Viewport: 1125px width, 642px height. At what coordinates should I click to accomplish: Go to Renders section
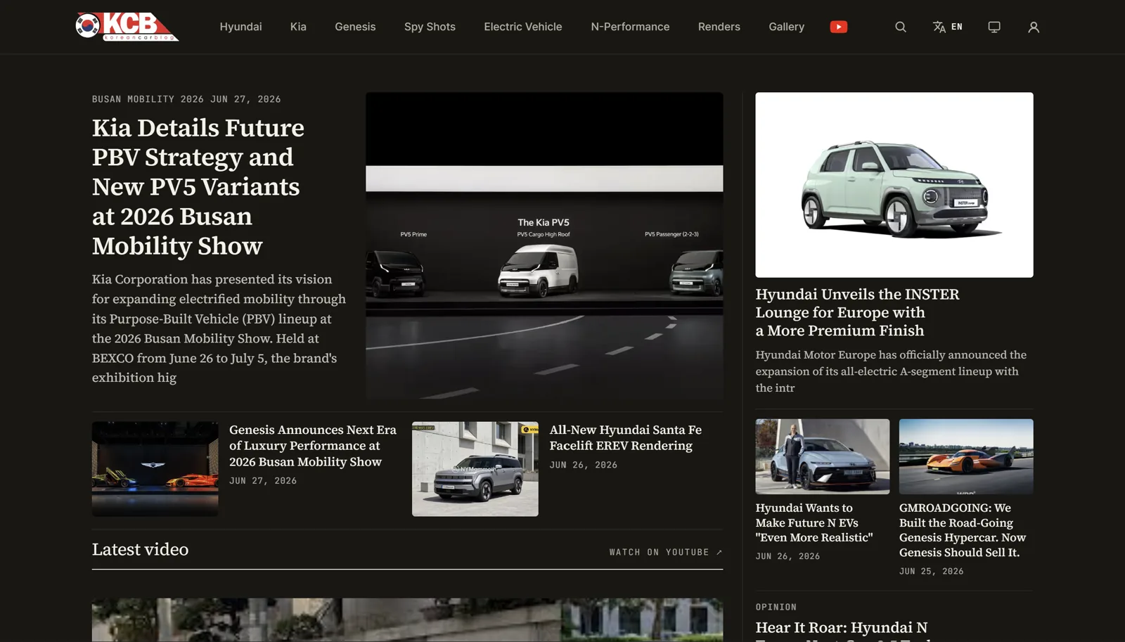(x=719, y=27)
